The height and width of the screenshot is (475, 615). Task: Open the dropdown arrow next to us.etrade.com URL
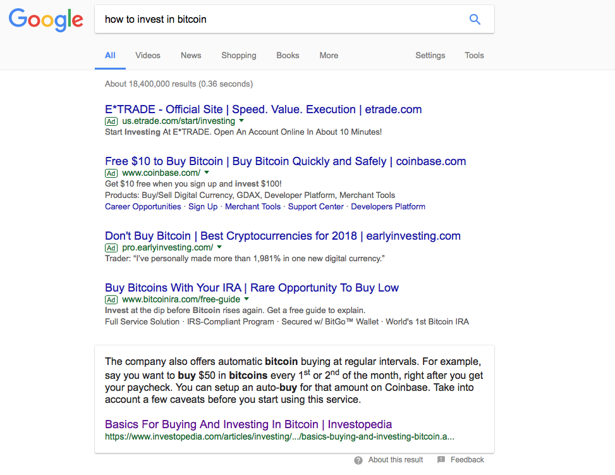[241, 121]
